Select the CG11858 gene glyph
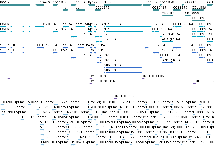 pos(161,5)
